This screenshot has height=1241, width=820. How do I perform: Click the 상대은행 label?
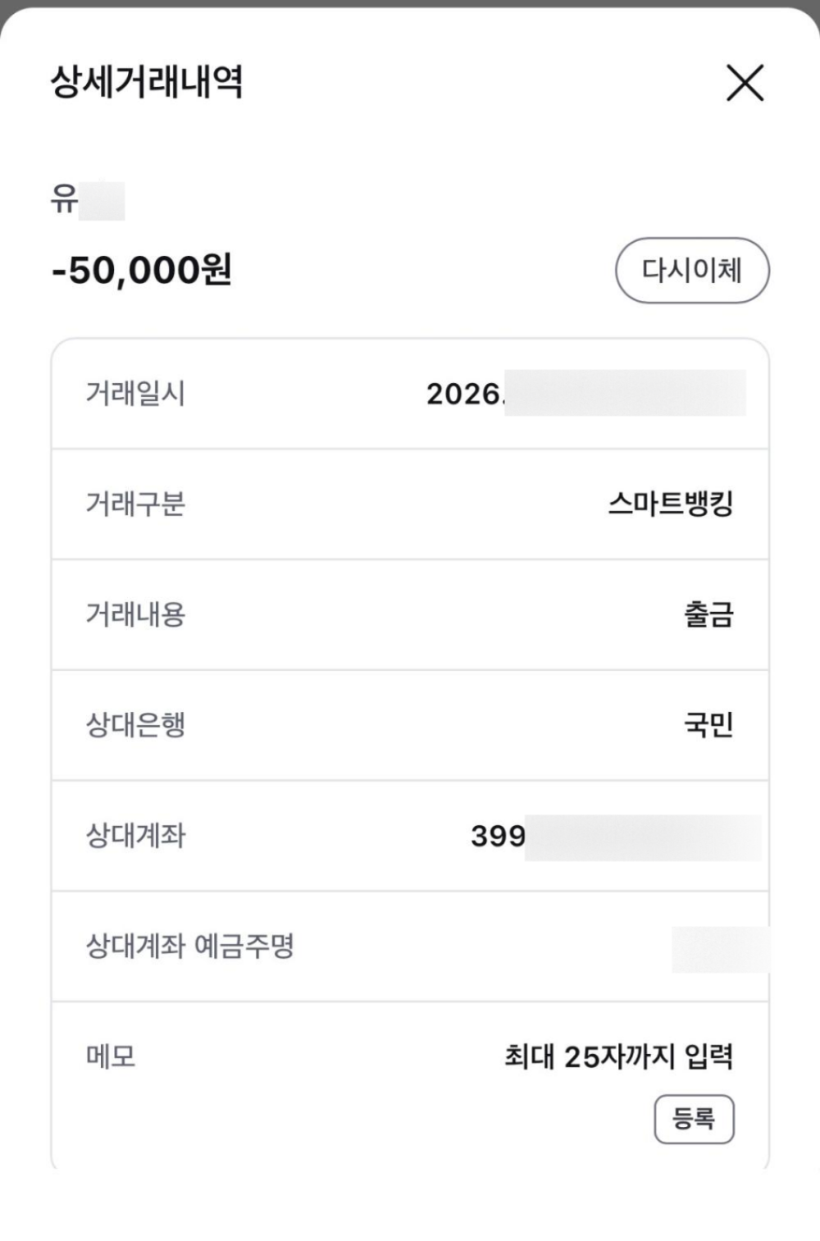pos(135,725)
